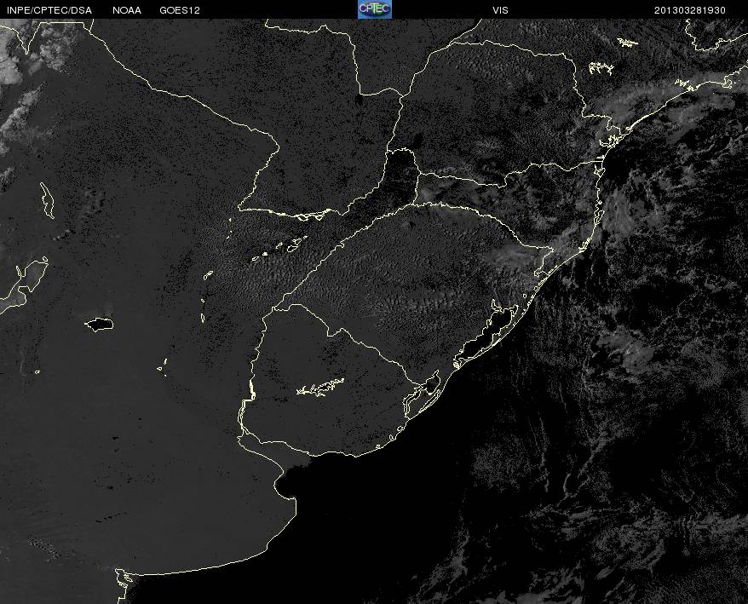Screen dimensions: 748x604
Task: Click the CPTEC logo in header
Action: pyautogui.click(x=375, y=9)
